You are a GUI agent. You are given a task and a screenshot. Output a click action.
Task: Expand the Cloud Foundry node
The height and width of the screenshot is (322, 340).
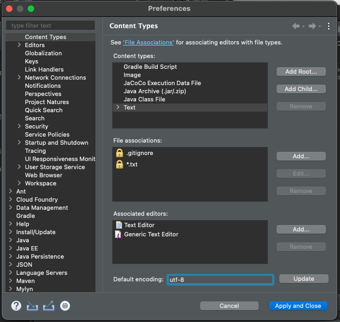point(10,199)
